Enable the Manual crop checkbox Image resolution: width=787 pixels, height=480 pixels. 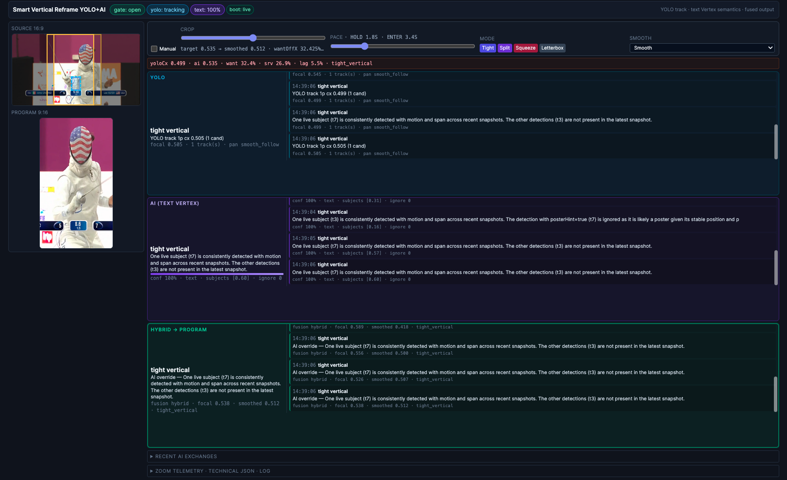click(x=154, y=49)
